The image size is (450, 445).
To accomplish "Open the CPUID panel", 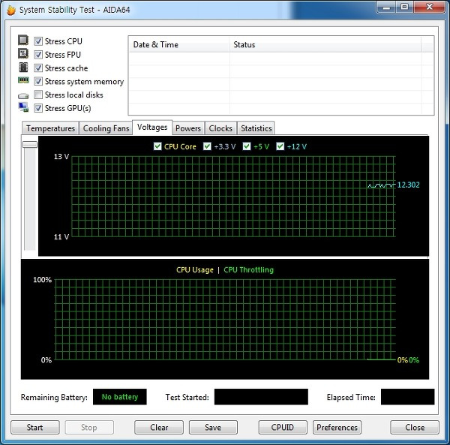I will coord(283,427).
